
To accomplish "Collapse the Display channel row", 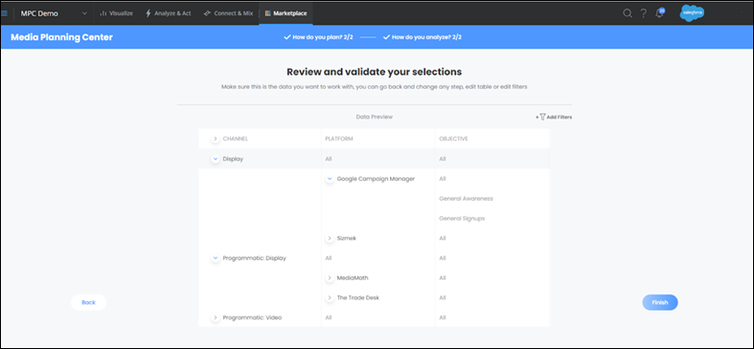I will [x=216, y=159].
